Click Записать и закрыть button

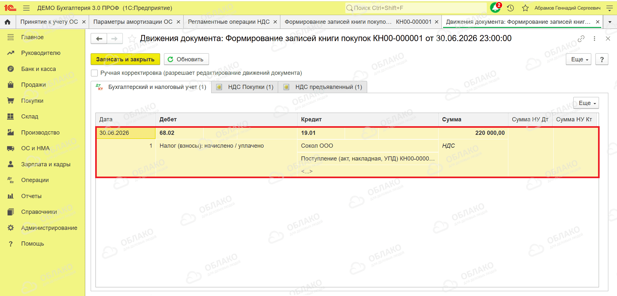(125, 59)
